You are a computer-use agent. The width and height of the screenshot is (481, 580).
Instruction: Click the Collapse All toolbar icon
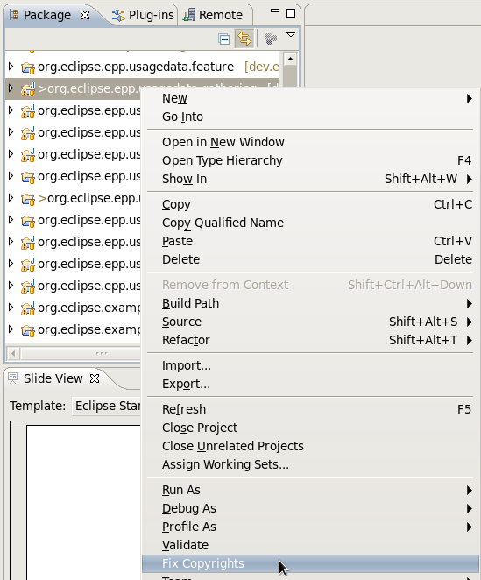[223, 39]
